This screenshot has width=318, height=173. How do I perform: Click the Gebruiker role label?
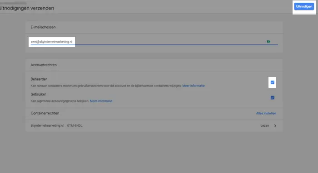pos(38,94)
